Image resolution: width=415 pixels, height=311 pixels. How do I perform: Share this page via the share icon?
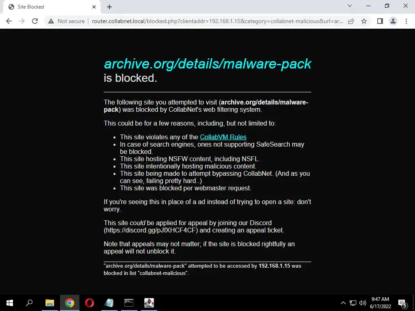351,21
